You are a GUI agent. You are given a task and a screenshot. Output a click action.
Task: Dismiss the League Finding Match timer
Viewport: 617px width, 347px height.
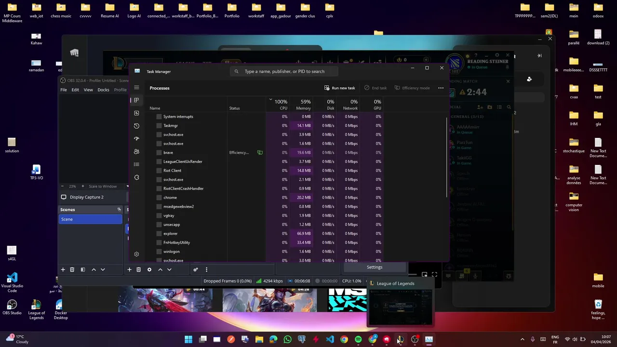508,81
